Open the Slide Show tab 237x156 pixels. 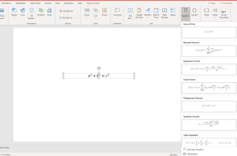click(x=35, y=3)
